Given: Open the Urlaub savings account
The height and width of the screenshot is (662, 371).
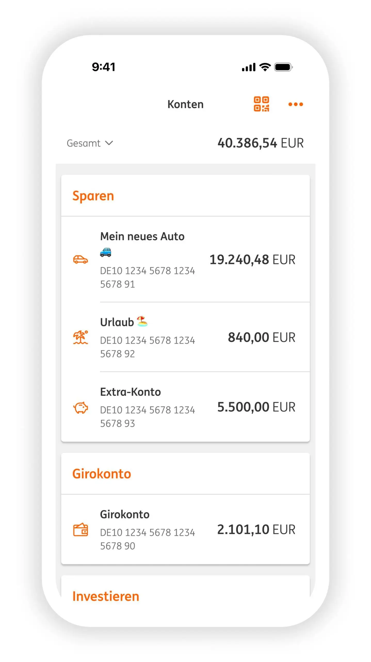Looking at the screenshot, I should coord(117,322).
